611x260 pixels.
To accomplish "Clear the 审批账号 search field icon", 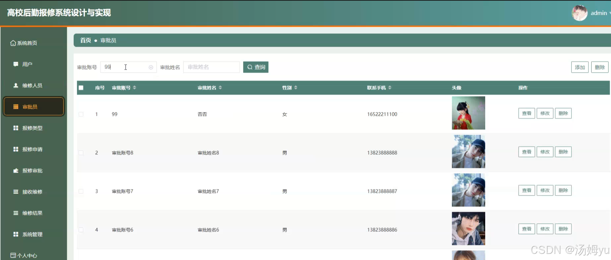I will (151, 67).
